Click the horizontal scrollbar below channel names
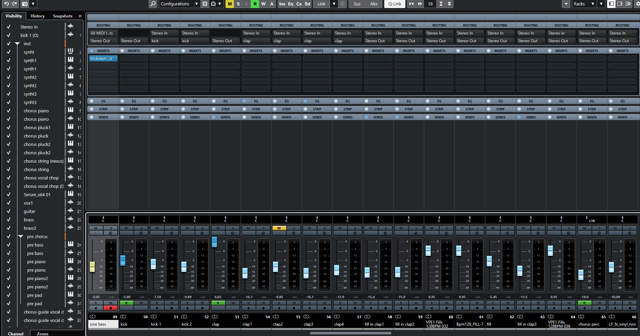Screen dimensions: 640x336 pyautogui.click(x=350, y=333)
